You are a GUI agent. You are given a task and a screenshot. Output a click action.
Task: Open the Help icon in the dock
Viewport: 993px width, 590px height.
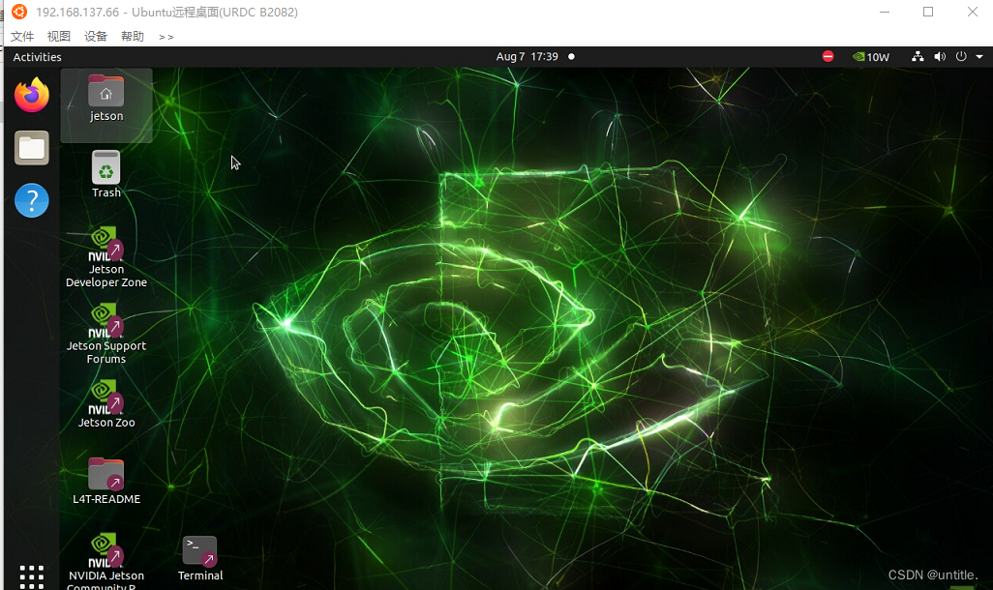click(32, 200)
